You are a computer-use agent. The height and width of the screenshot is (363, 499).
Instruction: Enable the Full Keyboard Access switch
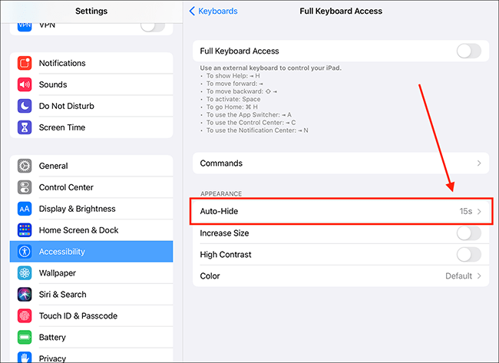point(469,51)
